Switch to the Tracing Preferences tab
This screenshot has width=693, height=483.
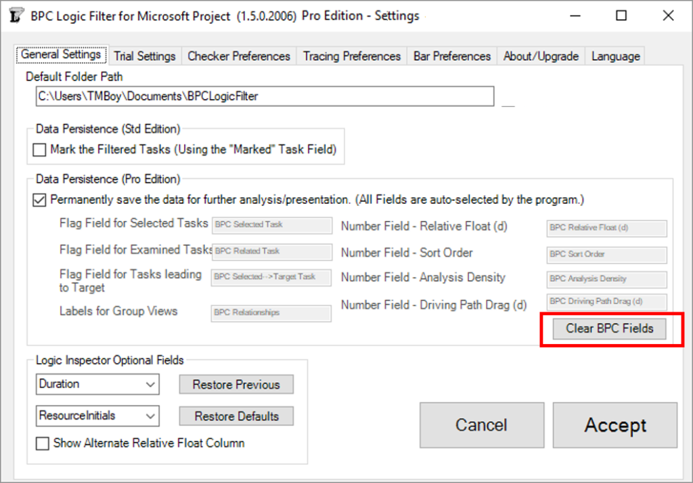(x=351, y=56)
